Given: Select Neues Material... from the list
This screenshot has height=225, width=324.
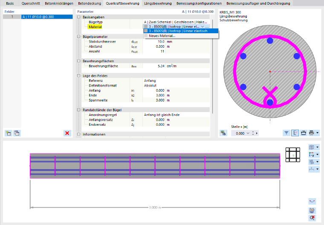Looking at the screenshot, I should (162, 36).
